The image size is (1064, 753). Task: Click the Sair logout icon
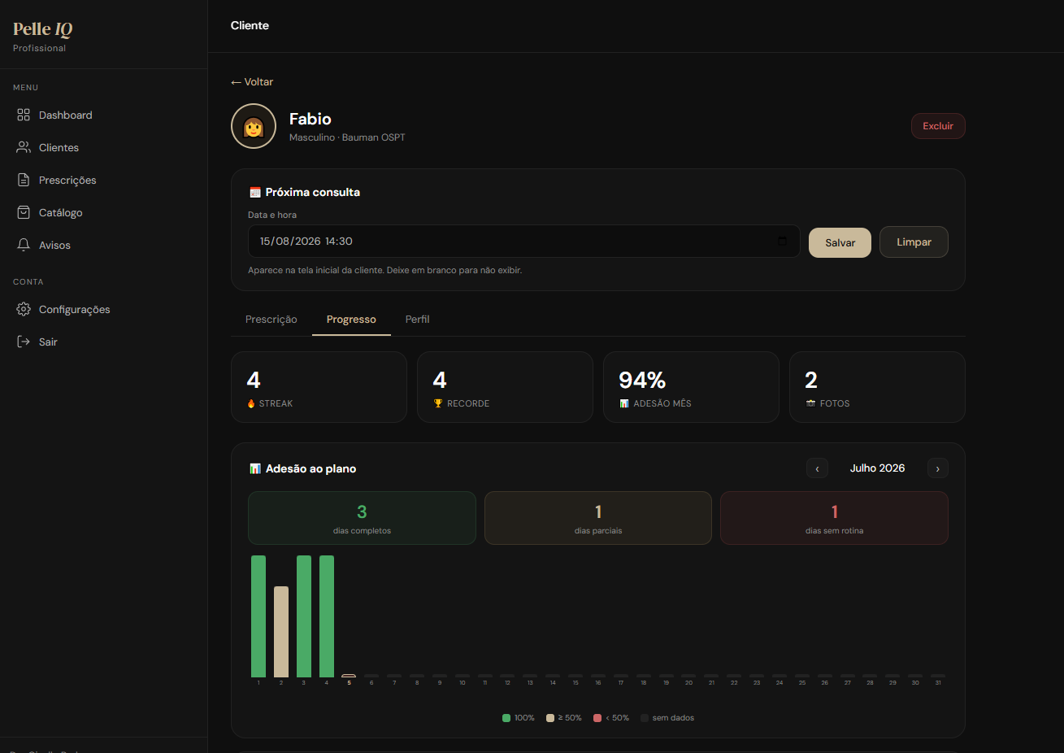24,342
